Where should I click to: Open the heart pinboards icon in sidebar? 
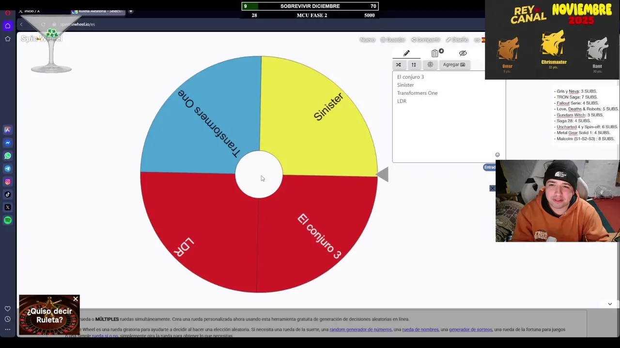tap(8, 308)
